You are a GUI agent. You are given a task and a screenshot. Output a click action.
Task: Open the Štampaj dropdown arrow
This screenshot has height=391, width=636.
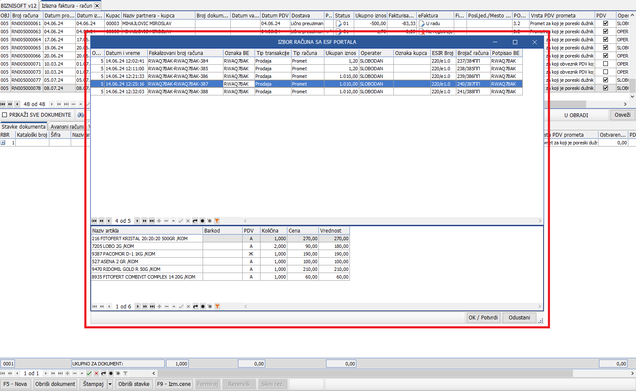[110, 384]
